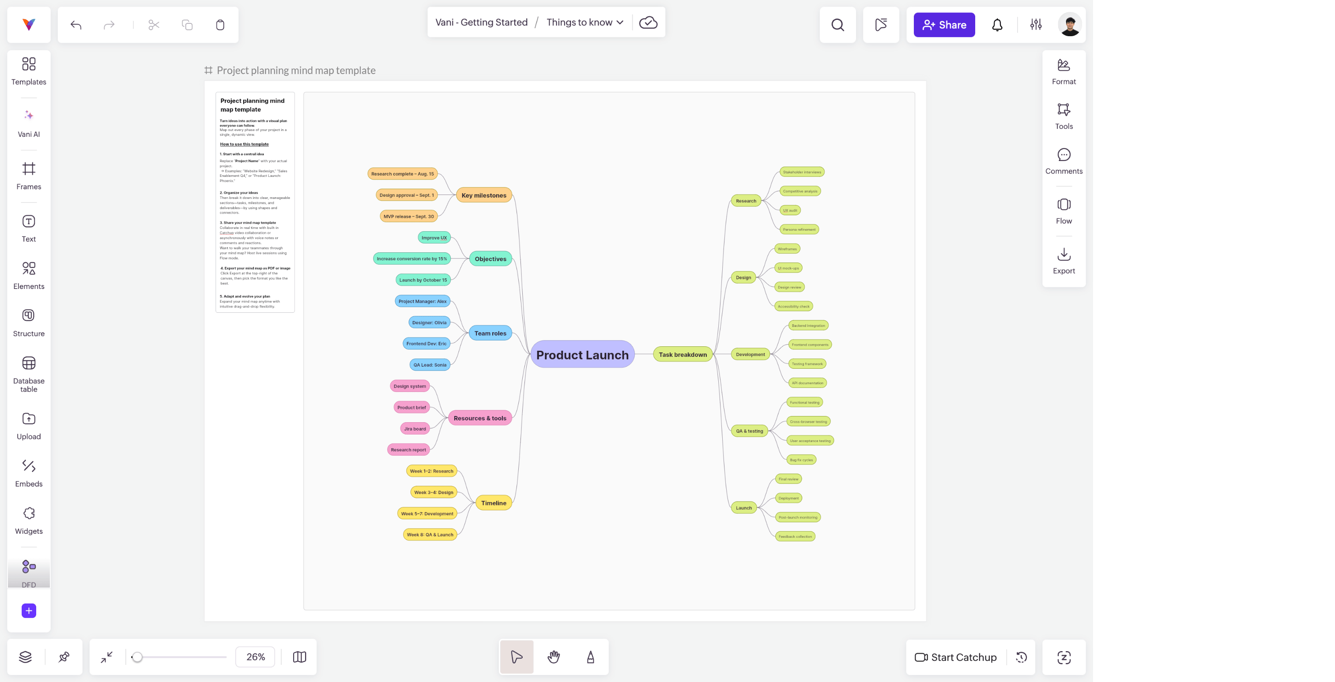
Task: Open the Layers panel icon
Action: [26, 656]
